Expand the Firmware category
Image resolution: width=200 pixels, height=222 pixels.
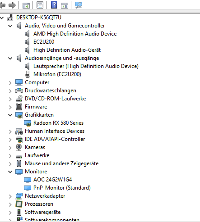coord(10,107)
